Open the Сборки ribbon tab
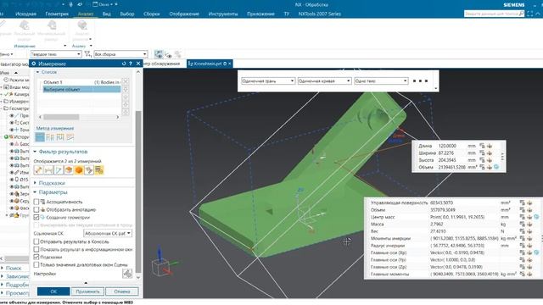 [151, 14]
